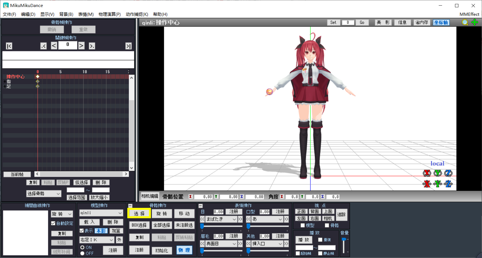Open the qinli model dropdown
Viewport: 482px width, 258px height.
[x=101, y=213]
